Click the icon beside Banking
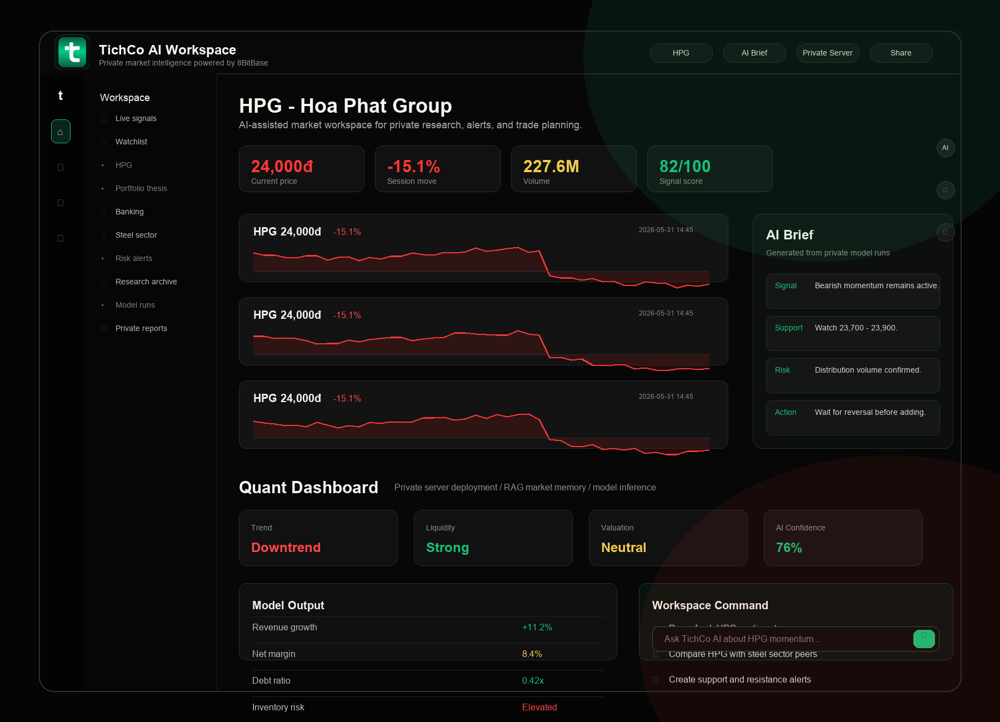The image size is (1000, 722). 104,212
